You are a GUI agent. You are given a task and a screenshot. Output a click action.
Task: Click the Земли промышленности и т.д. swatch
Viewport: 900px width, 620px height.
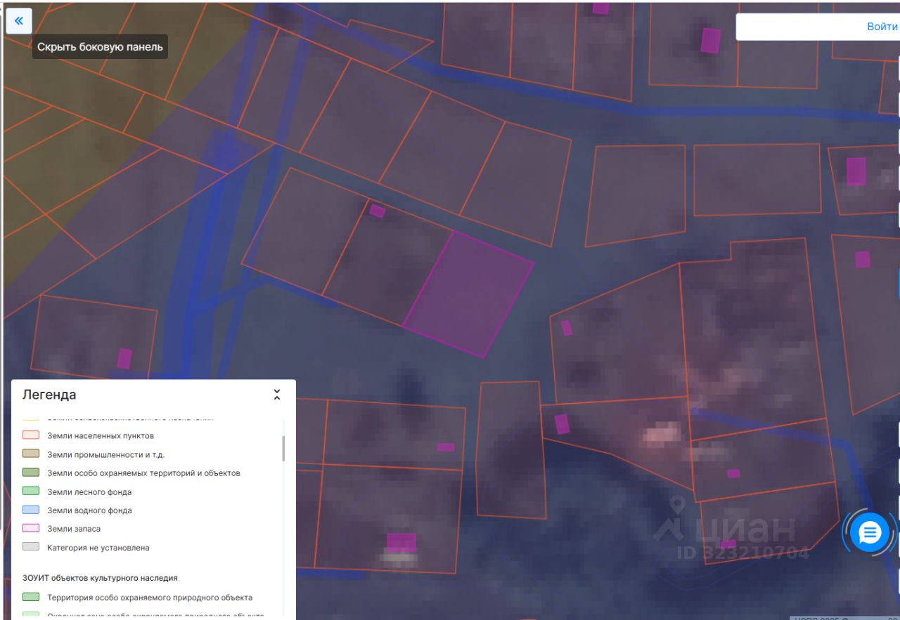31,454
